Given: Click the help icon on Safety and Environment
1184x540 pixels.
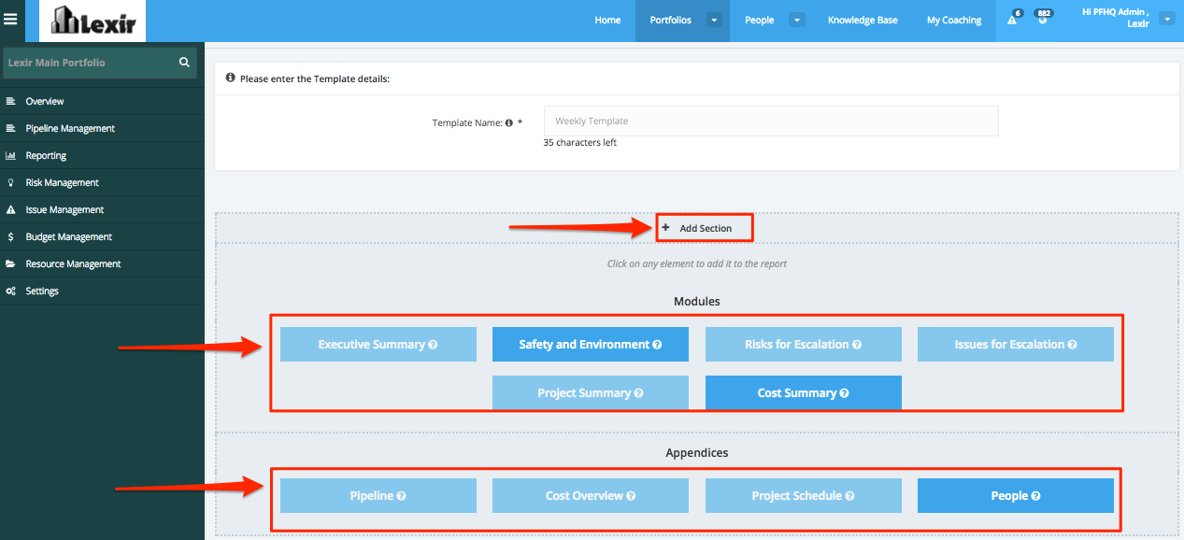Looking at the screenshot, I should pos(657,345).
